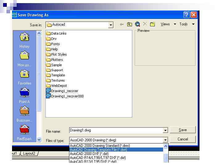Image resolution: width=222 pixels, height=167 pixels.
Task: Go back to previous folder arrow
Action: [121, 24]
